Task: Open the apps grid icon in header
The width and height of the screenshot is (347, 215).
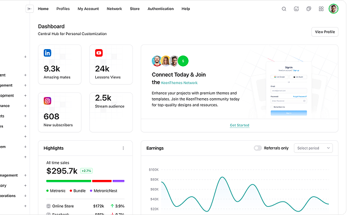Action: pyautogui.click(x=321, y=9)
